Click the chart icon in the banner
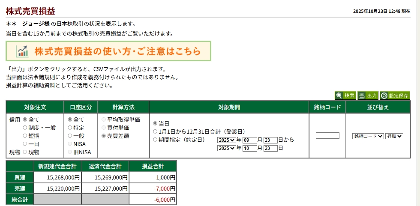This screenshot has width=420, height=206. 22,51
